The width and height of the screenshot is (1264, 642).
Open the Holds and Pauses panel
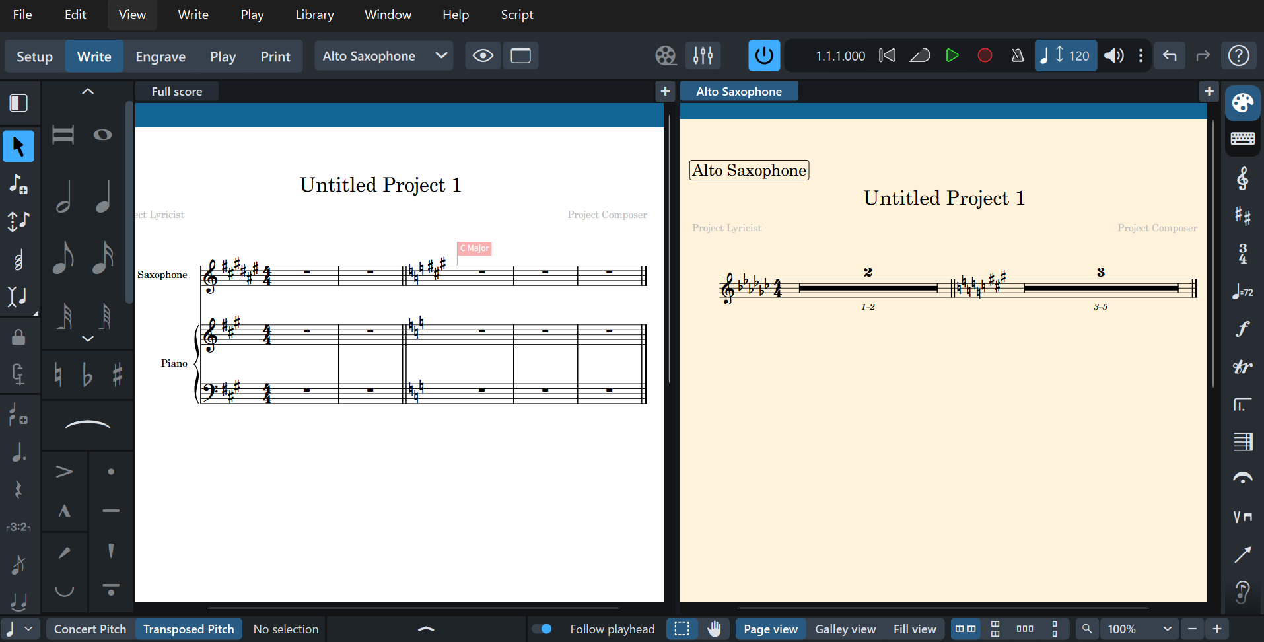[1242, 478]
